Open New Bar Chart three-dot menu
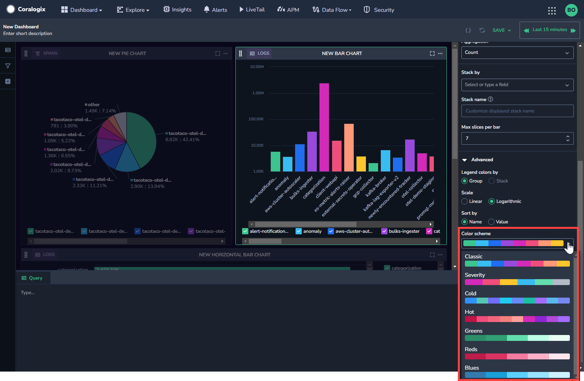The height and width of the screenshot is (381, 584). coord(440,53)
